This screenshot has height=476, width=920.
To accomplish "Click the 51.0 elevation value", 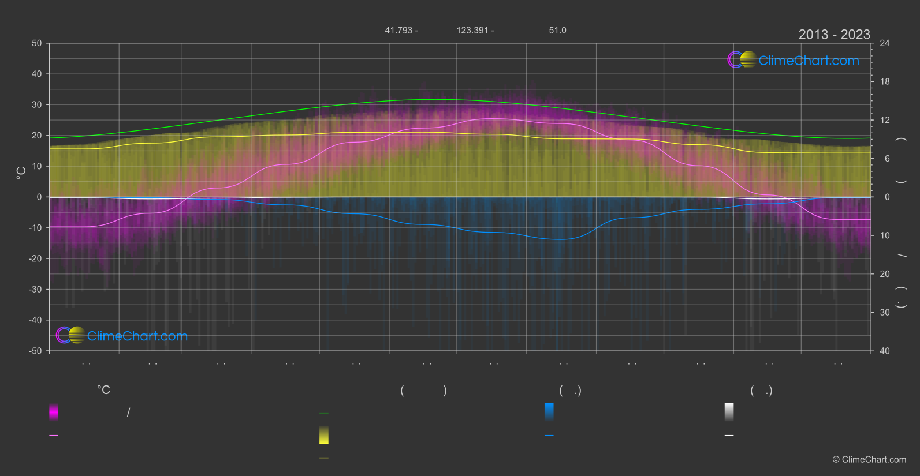I will coord(557,30).
